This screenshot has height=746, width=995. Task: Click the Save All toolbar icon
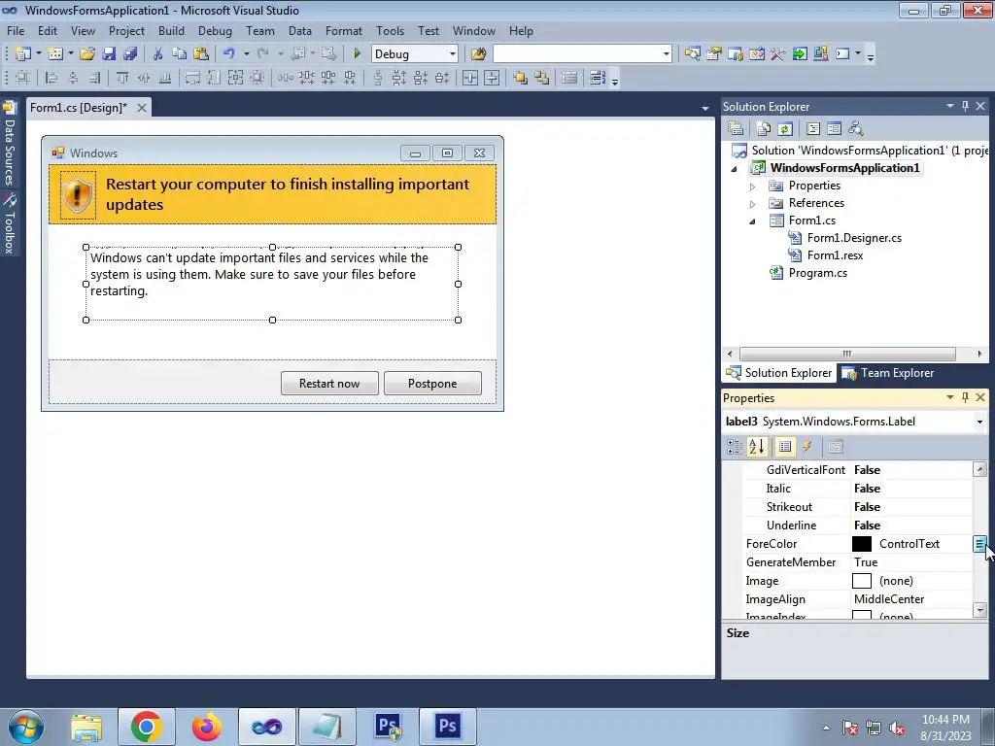pyautogui.click(x=130, y=54)
